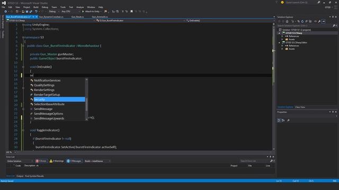339x190 pixels.
Task: Click the Toggle Bookmark toolbar icon
Action: [131, 12]
